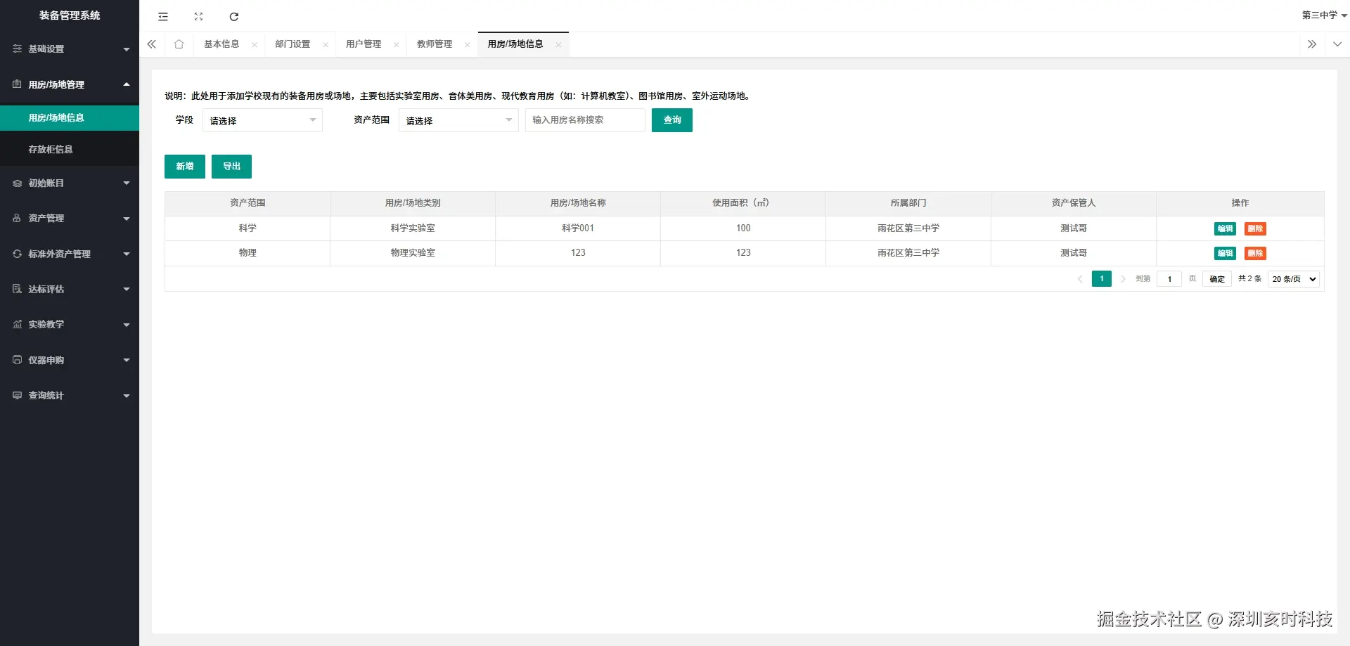This screenshot has width=1350, height=646.
Task: Expand the 实验教学 sidebar menu
Action: 70,324
